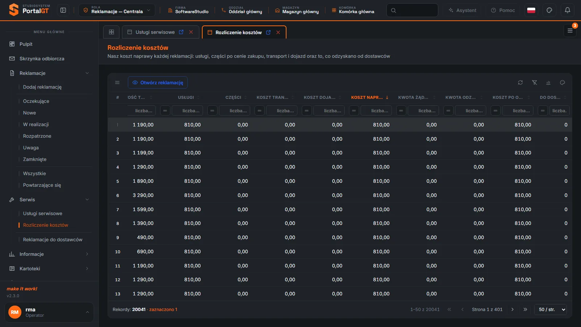581x327 pixels.
Task: Go to next page arrow
Action: pyautogui.click(x=512, y=310)
